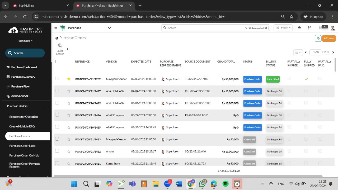Unstar the PO/G/23/06/21/1282 order
This screenshot has height=190, width=338.
[x=69, y=79]
